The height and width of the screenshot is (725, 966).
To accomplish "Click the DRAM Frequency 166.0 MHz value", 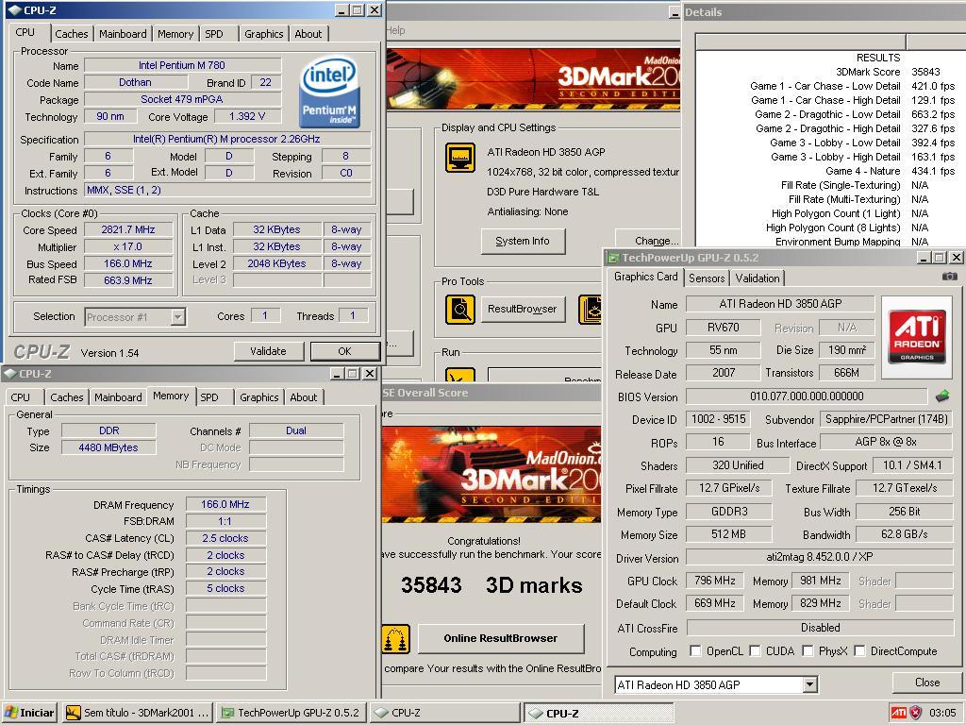I will pyautogui.click(x=225, y=504).
